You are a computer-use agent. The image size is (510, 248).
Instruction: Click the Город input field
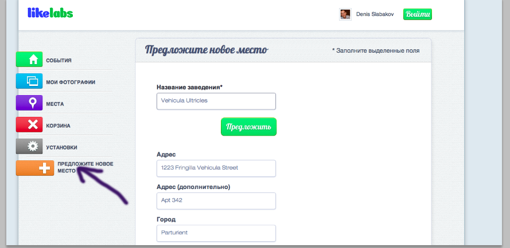point(216,233)
